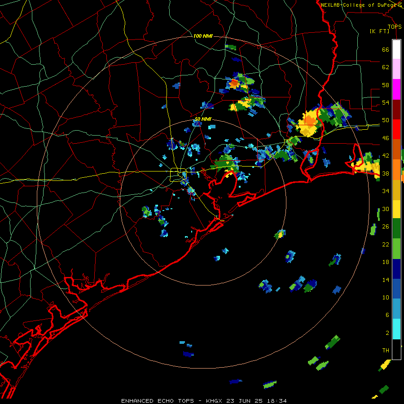Select the 38 legend value

(x=386, y=173)
